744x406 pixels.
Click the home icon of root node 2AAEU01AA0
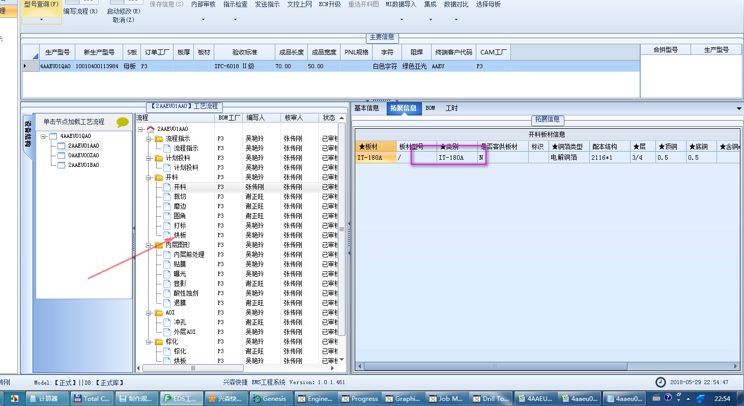click(151, 129)
